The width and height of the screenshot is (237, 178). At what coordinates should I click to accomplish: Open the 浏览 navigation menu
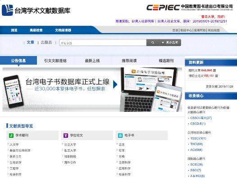click(14, 30)
